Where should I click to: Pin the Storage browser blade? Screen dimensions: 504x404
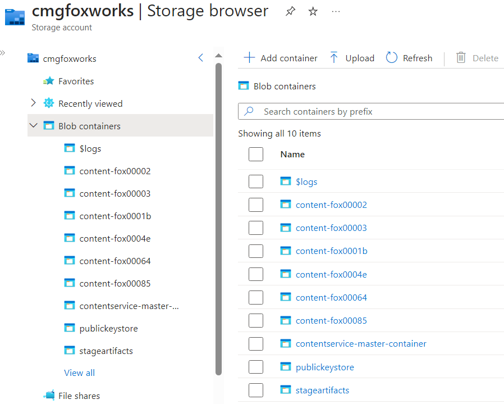pos(290,12)
